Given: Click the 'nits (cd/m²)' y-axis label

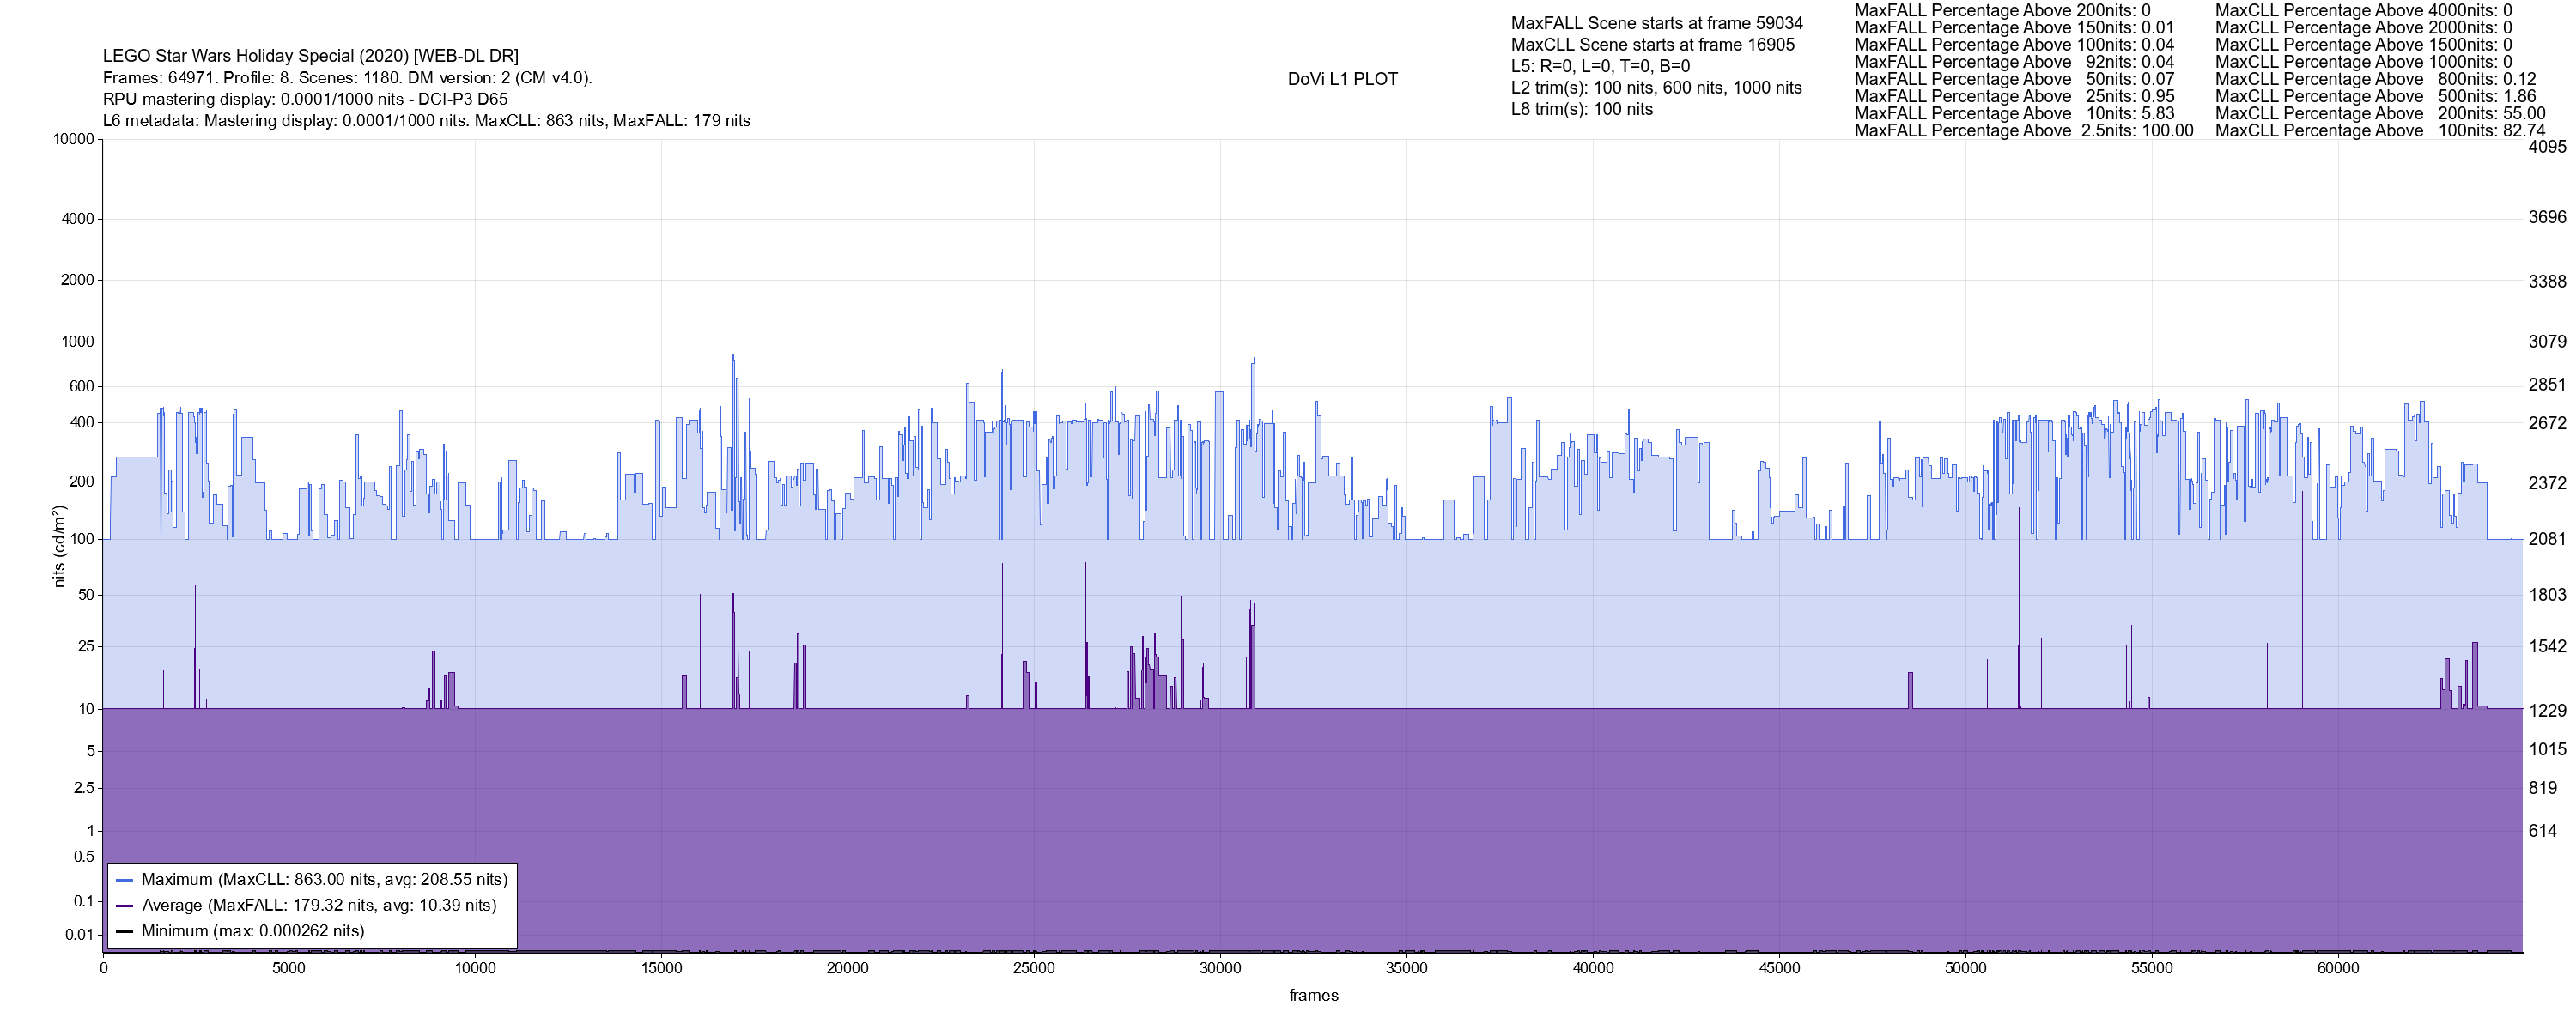Looking at the screenshot, I should pyautogui.click(x=59, y=546).
